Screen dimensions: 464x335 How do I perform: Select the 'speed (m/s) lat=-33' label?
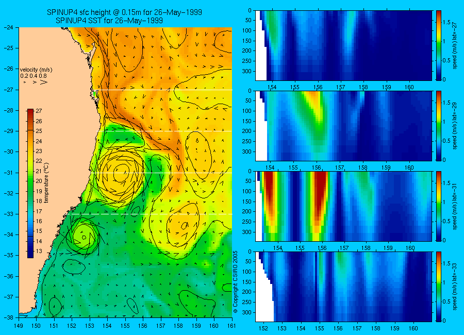pos(455,287)
